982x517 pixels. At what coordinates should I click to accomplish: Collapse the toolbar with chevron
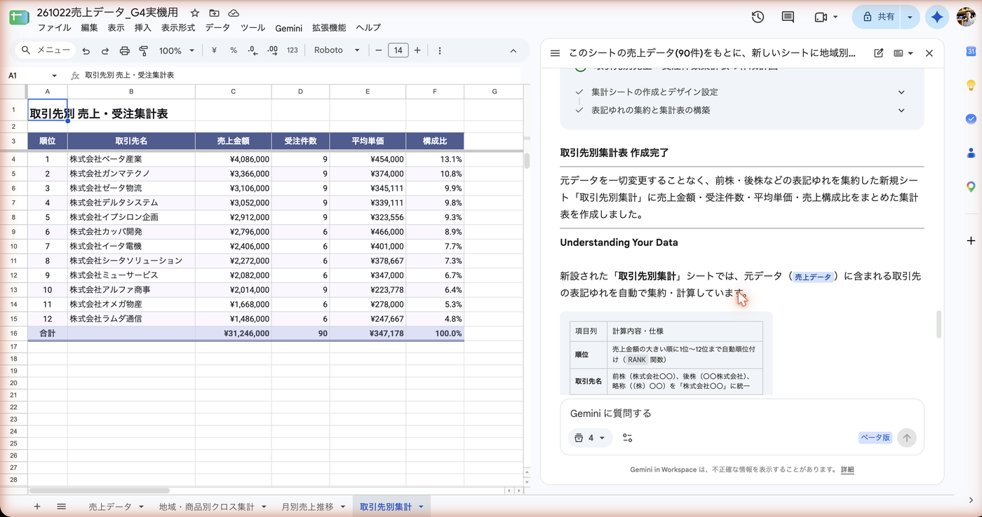(x=513, y=50)
